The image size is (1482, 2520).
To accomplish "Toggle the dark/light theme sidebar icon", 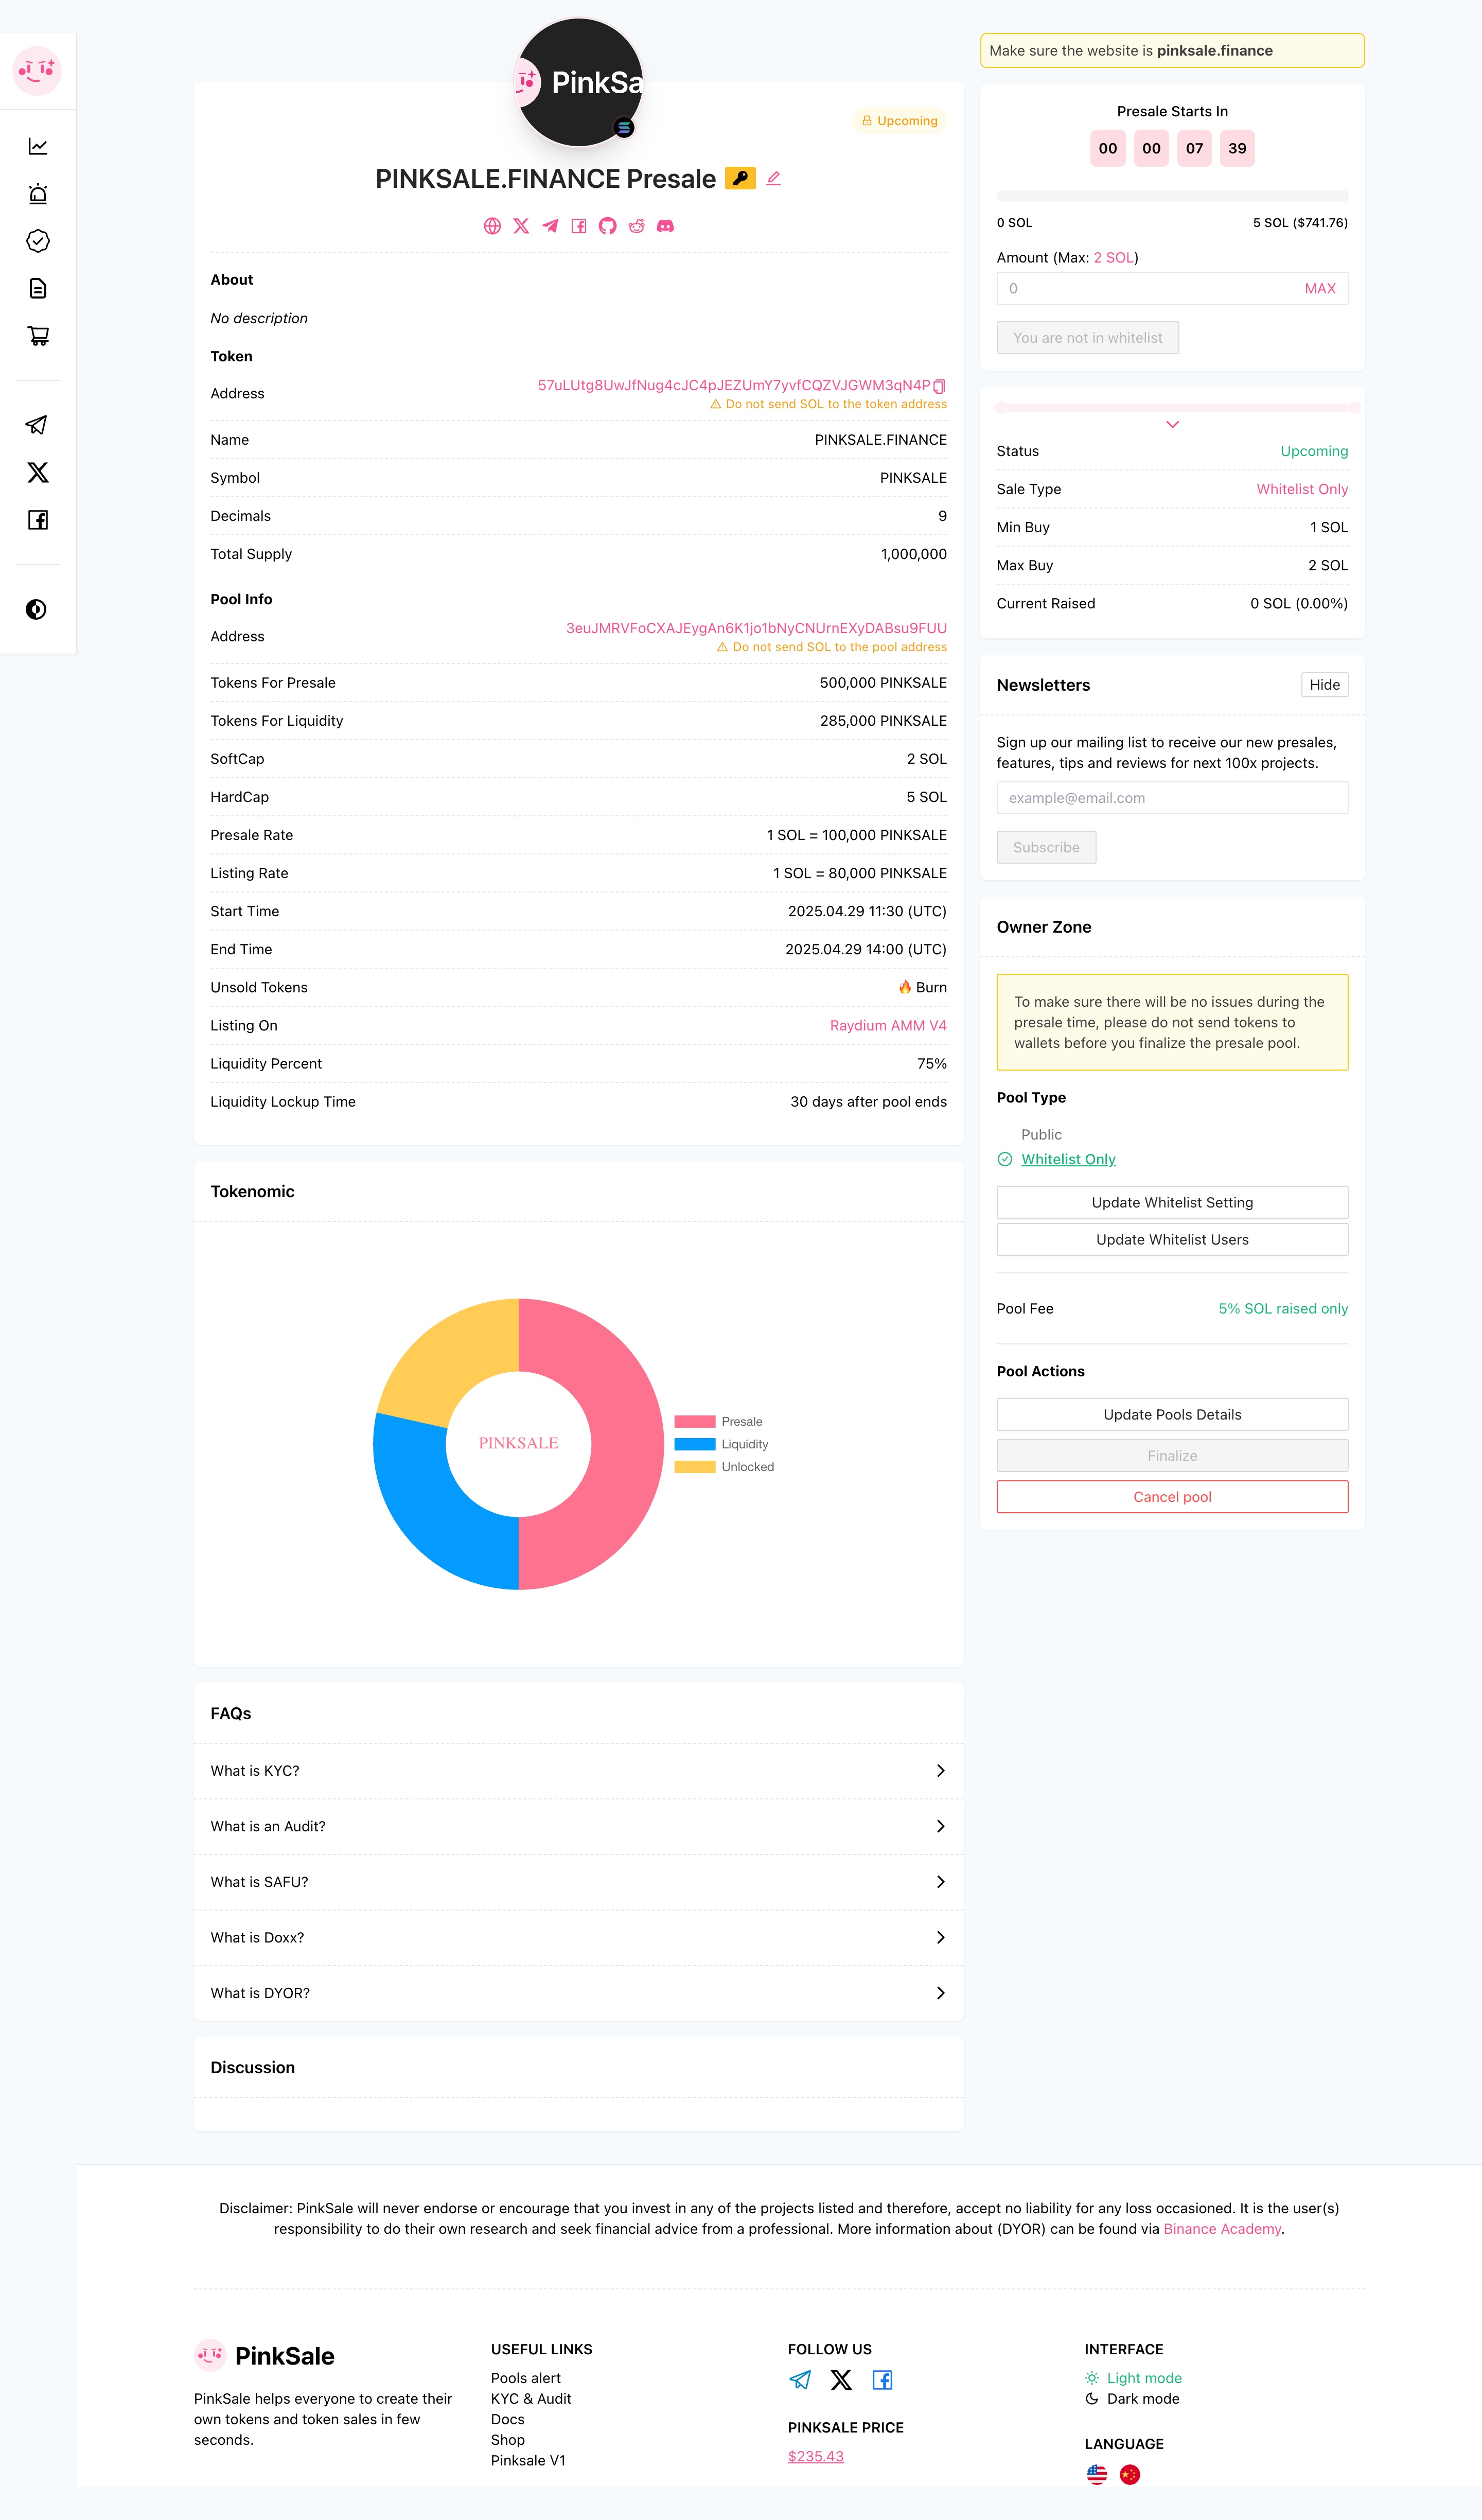I will coord(36,609).
